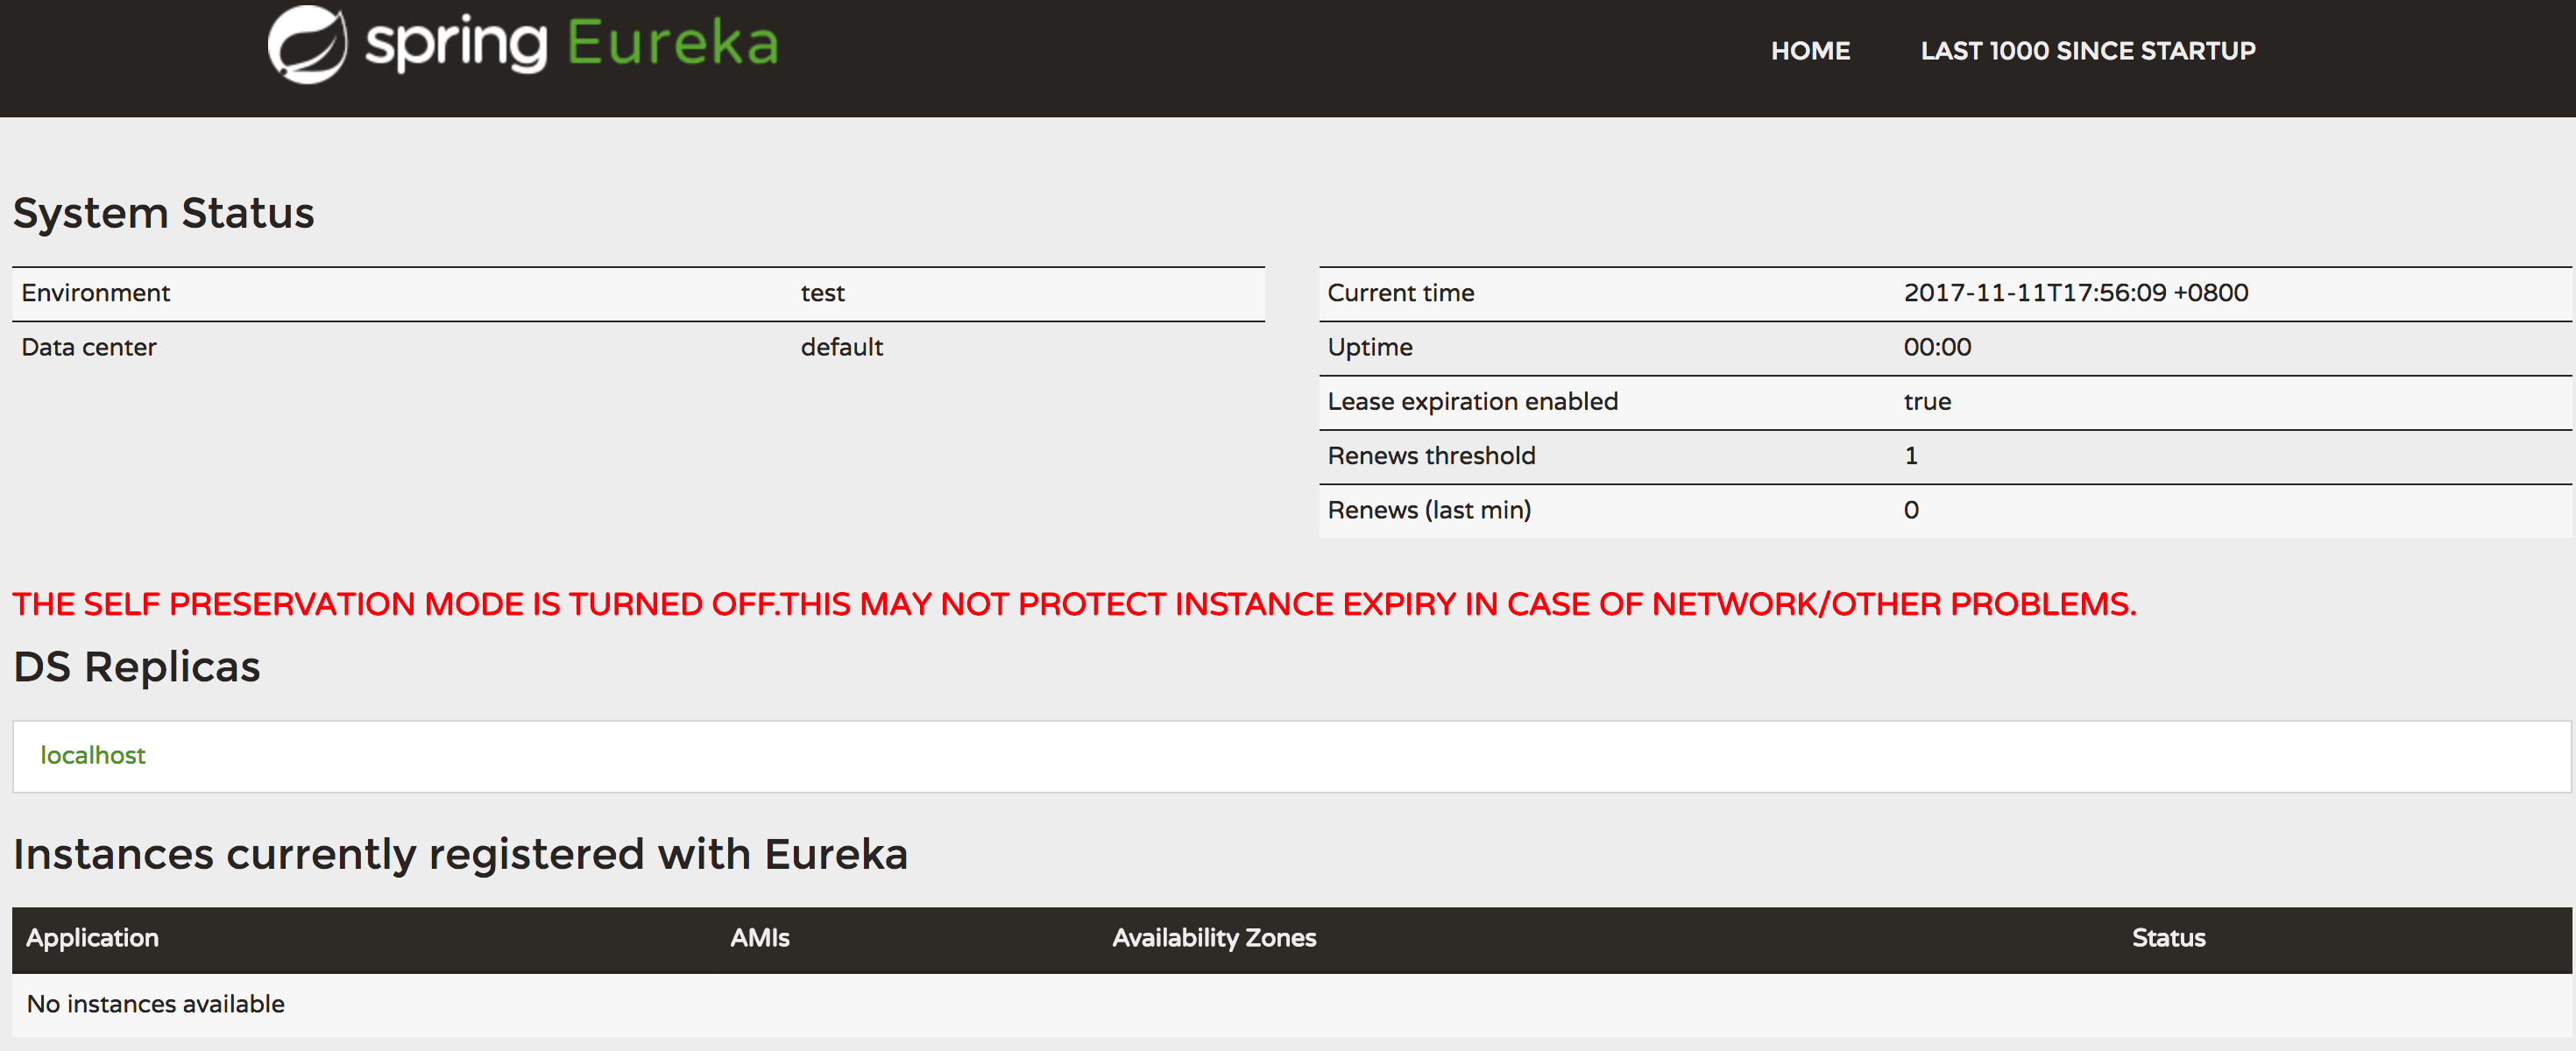Click the Environment label cell
The image size is (2576, 1051).
(96, 293)
